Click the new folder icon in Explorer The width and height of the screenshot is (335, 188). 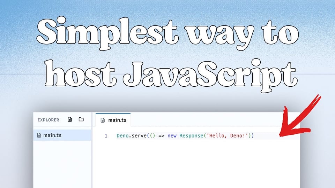click(81, 119)
